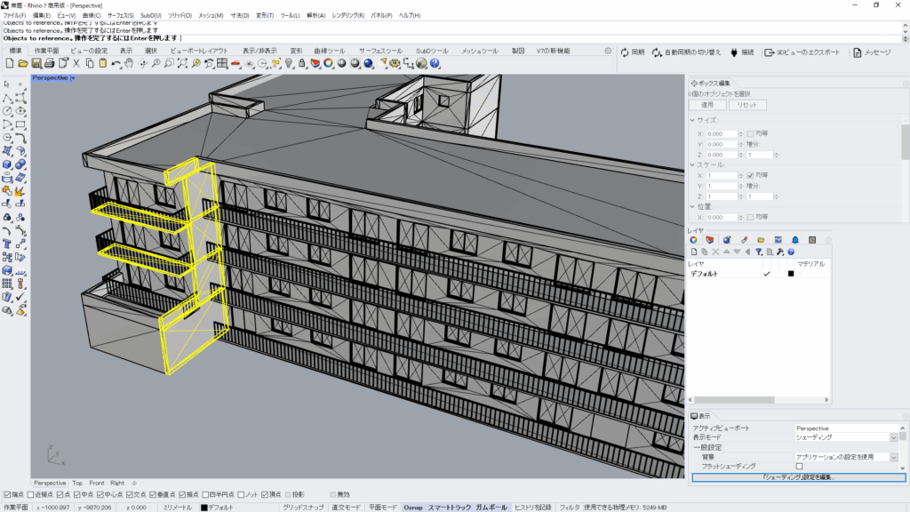Uncheck the 均等 checkbox under スケール
Viewport: 910px width, 512px height.
[x=751, y=175]
